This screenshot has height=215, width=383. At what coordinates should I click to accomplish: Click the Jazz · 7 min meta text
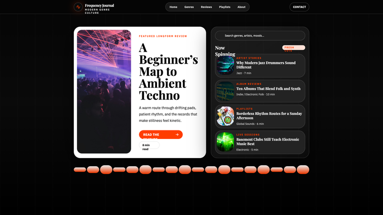[x=244, y=73]
